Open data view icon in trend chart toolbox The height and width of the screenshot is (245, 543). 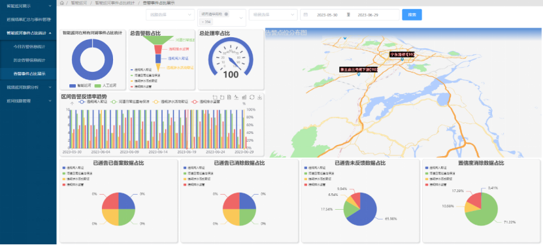point(229,97)
